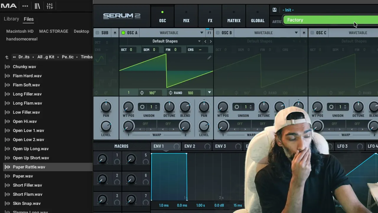Viewport: 378px width, 213px height.
Task: Click the OSC A WT POS knob
Action: click(128, 107)
